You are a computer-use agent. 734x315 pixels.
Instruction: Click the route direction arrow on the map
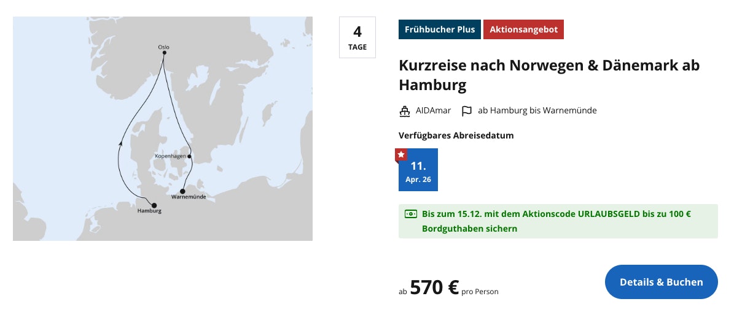pos(120,143)
